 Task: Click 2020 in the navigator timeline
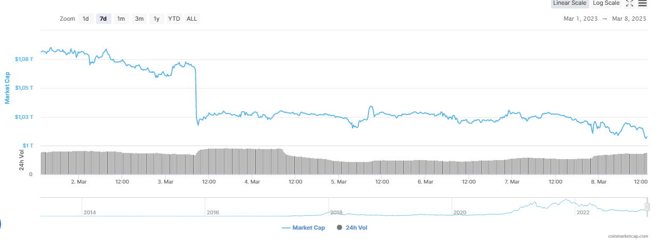tap(460, 212)
